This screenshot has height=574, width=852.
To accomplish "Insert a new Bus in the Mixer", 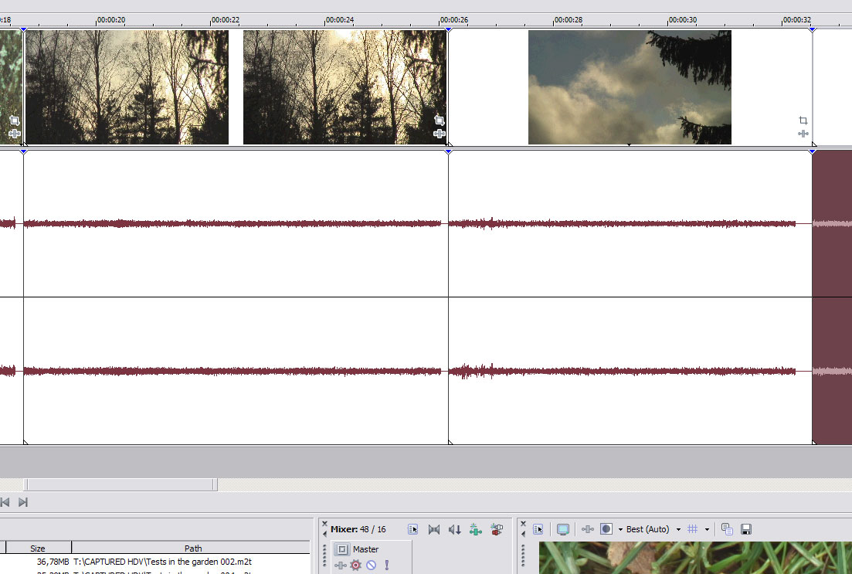I will pos(497,529).
